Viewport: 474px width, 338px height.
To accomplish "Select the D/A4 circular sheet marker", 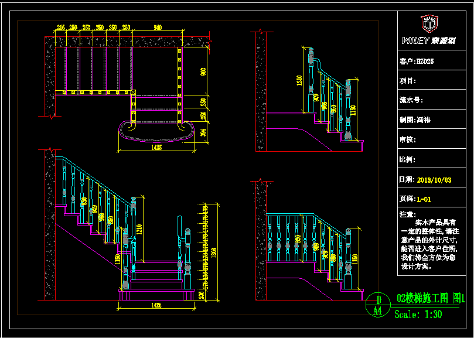I will point(378,306).
